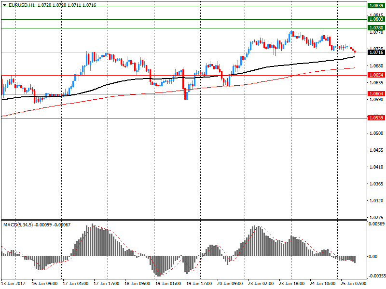Screen dimensions: 386x289
Task: Click the 1.0365 value on price axis
Action: 376,184
